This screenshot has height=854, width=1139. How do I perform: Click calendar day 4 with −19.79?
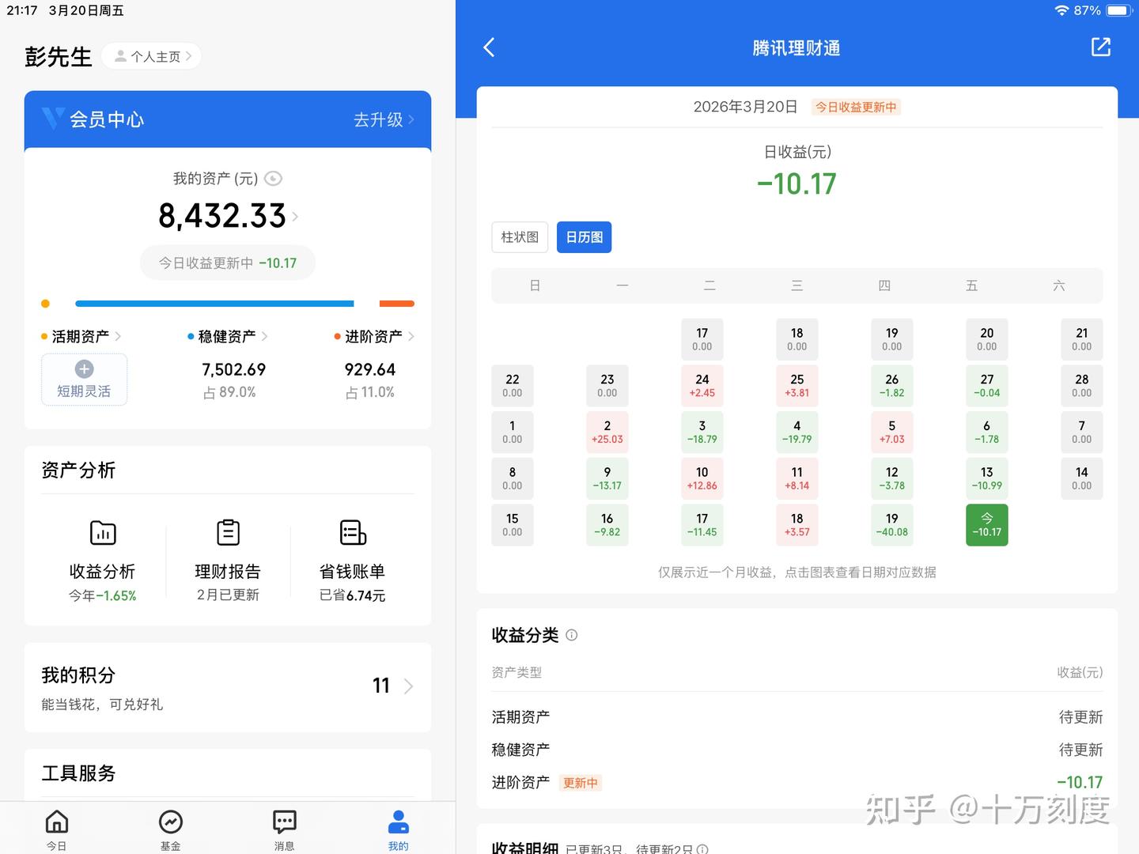click(x=797, y=432)
